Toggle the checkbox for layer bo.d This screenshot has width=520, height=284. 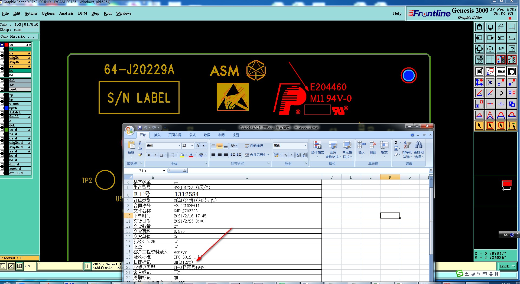point(2,160)
